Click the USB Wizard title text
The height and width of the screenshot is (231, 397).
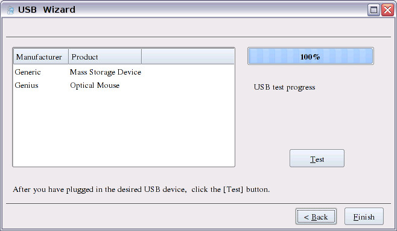click(x=46, y=10)
